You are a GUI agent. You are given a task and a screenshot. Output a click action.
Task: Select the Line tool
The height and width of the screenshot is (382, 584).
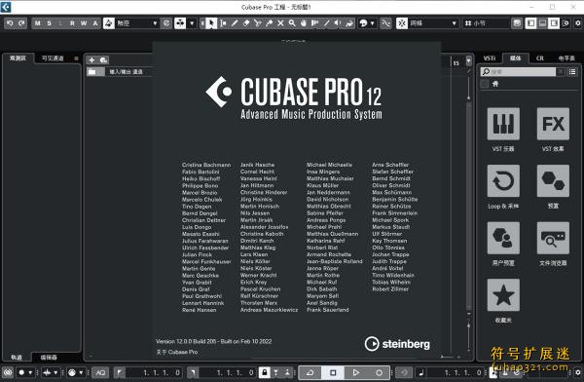point(327,23)
